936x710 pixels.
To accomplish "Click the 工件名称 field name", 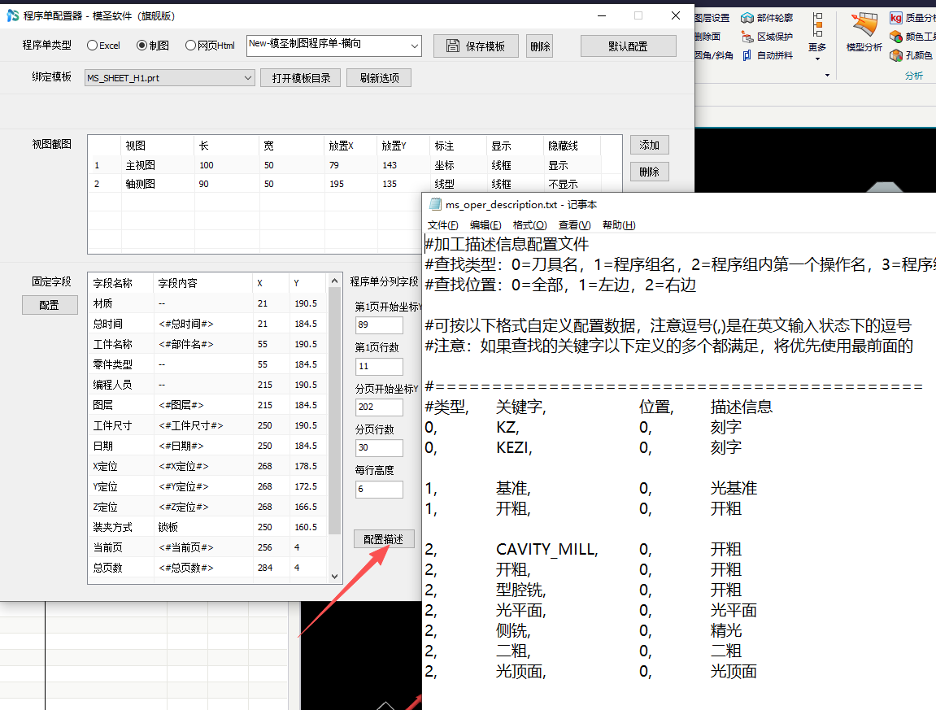I will click(112, 344).
